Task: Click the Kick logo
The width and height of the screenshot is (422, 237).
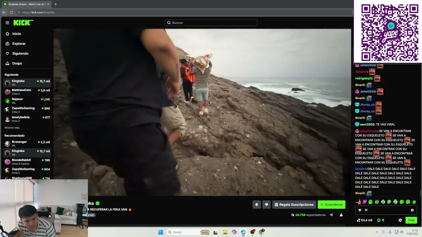Action: click(x=23, y=22)
